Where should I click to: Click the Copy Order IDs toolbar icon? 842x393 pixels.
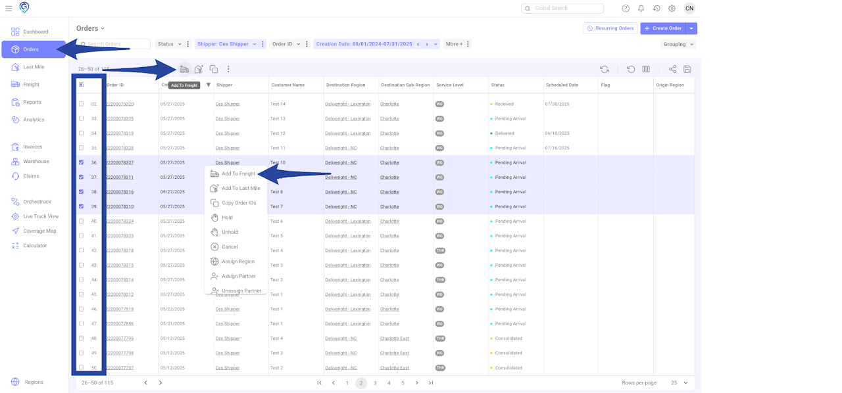[214, 69]
